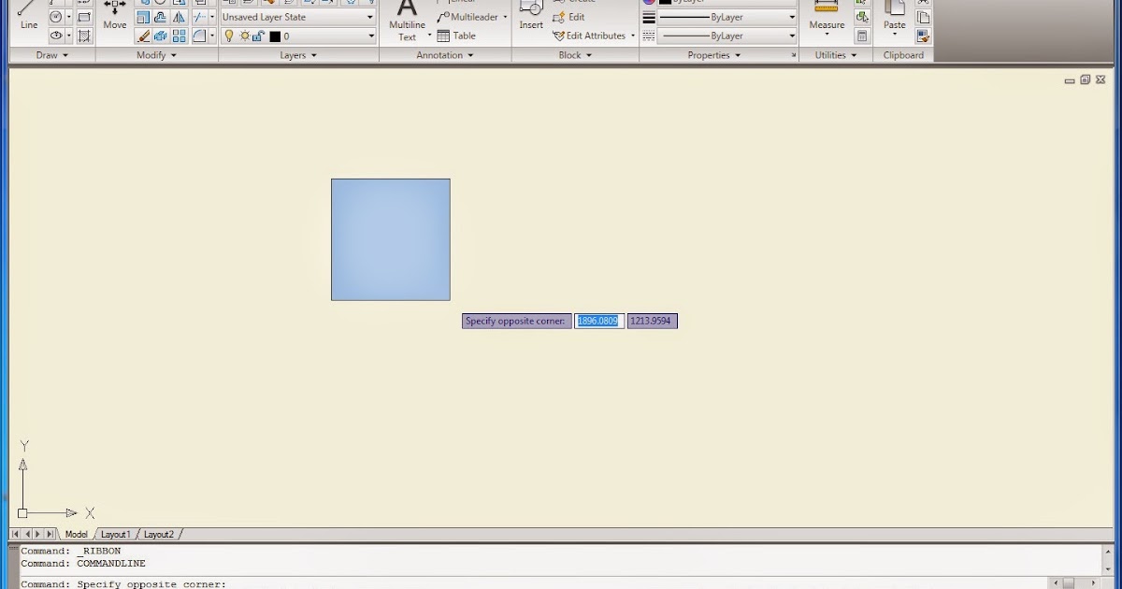Choose the Array tool
This screenshot has width=1122, height=589.
tap(179, 36)
